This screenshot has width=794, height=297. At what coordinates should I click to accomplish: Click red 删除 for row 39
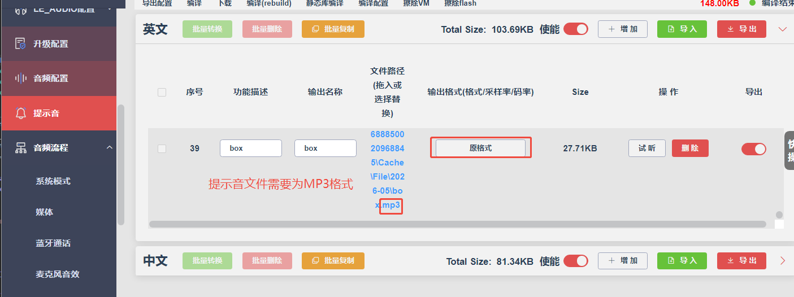690,148
